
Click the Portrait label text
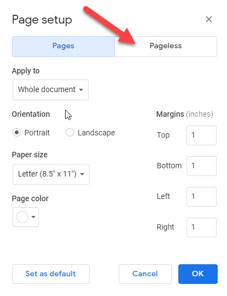[x=37, y=133]
